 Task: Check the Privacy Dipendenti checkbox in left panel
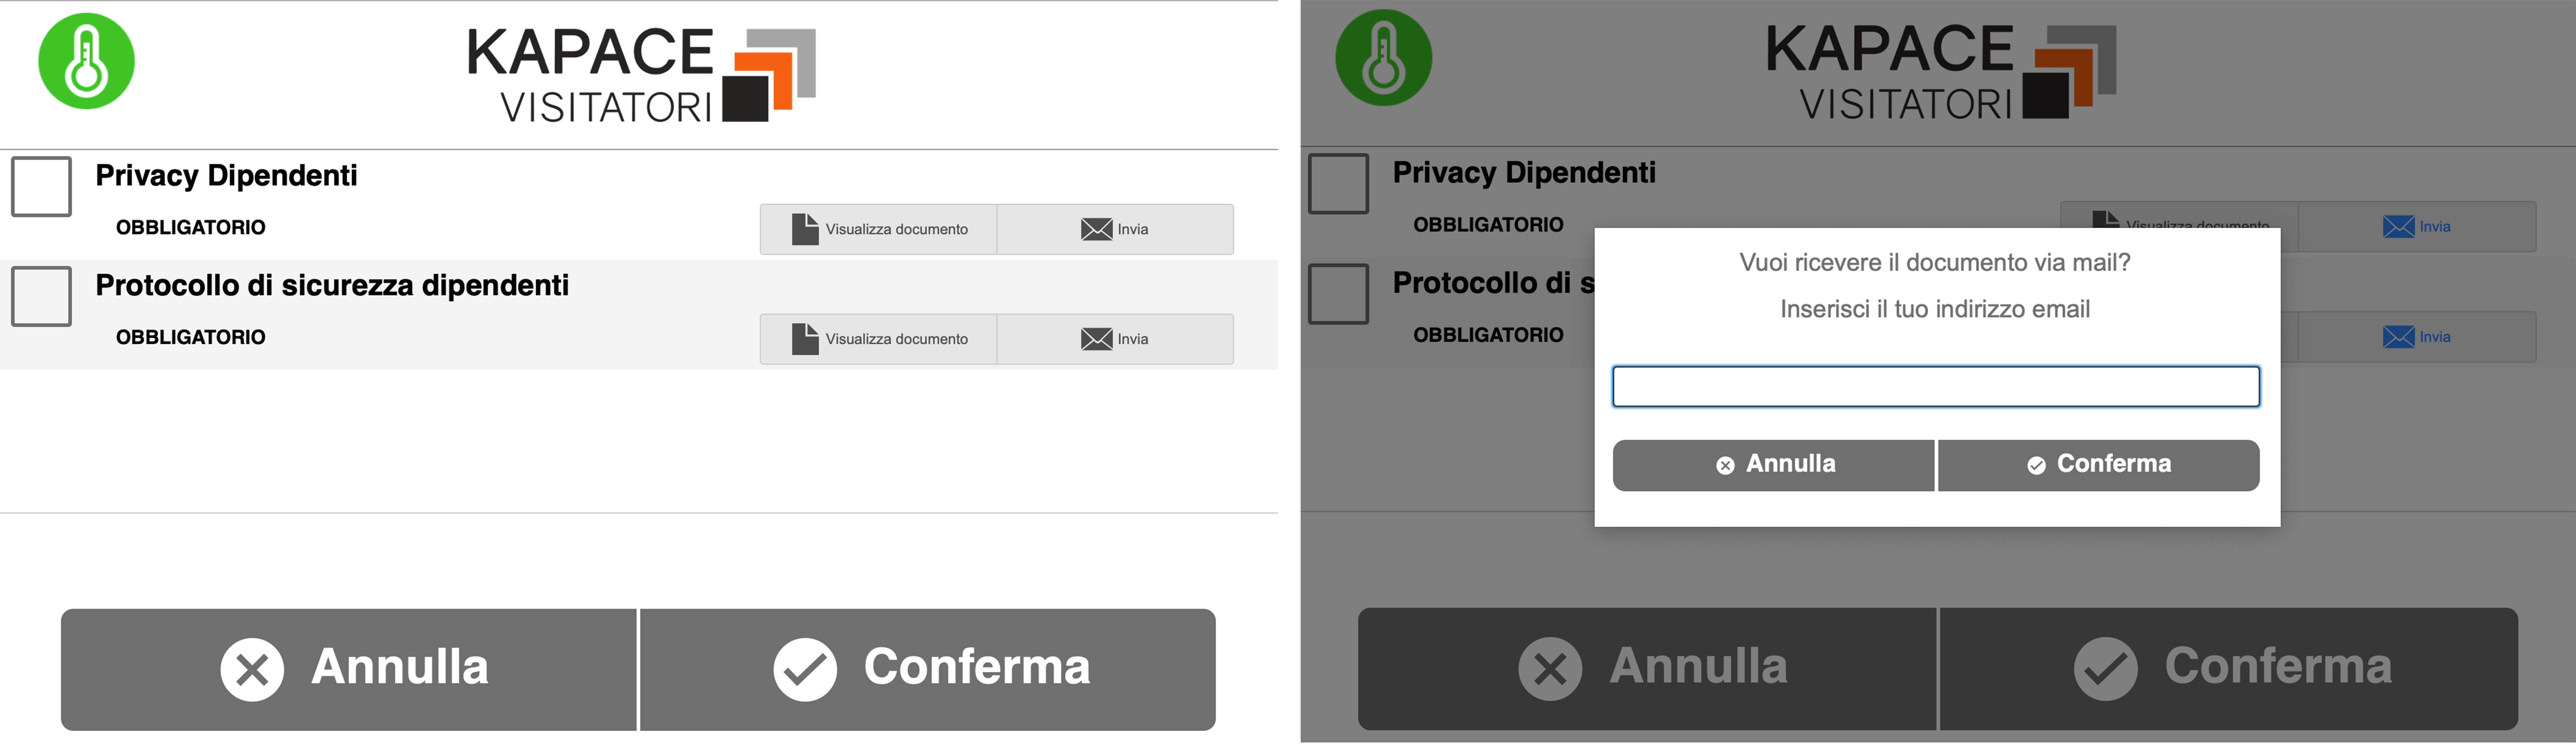[41, 186]
